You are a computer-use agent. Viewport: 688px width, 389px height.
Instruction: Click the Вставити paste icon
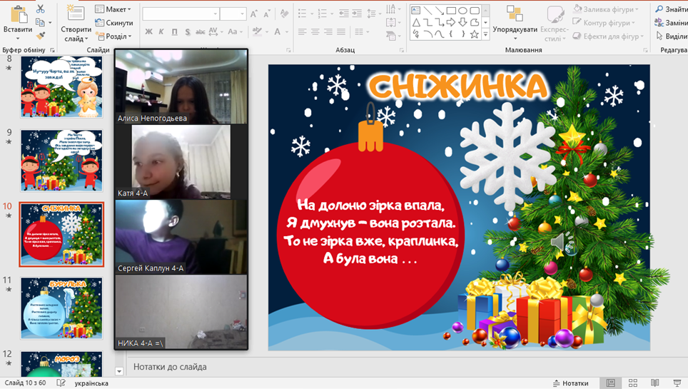(18, 14)
